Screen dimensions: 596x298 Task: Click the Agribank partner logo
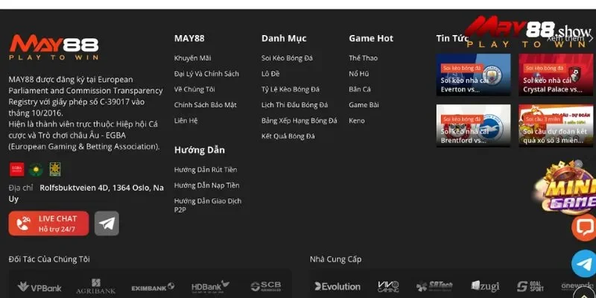coord(95,287)
